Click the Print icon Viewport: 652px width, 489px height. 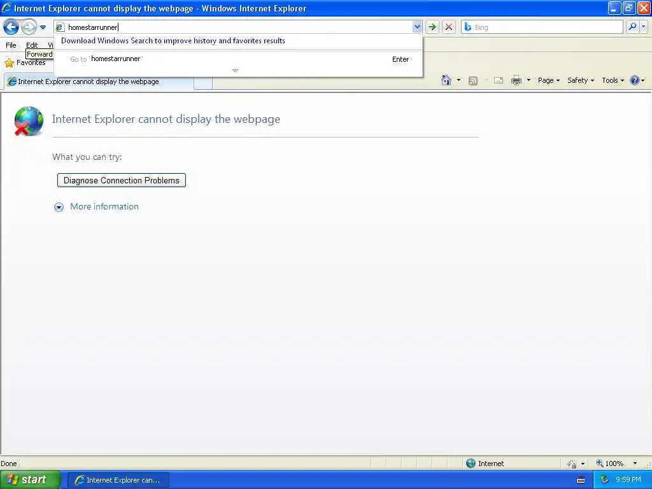tap(516, 80)
